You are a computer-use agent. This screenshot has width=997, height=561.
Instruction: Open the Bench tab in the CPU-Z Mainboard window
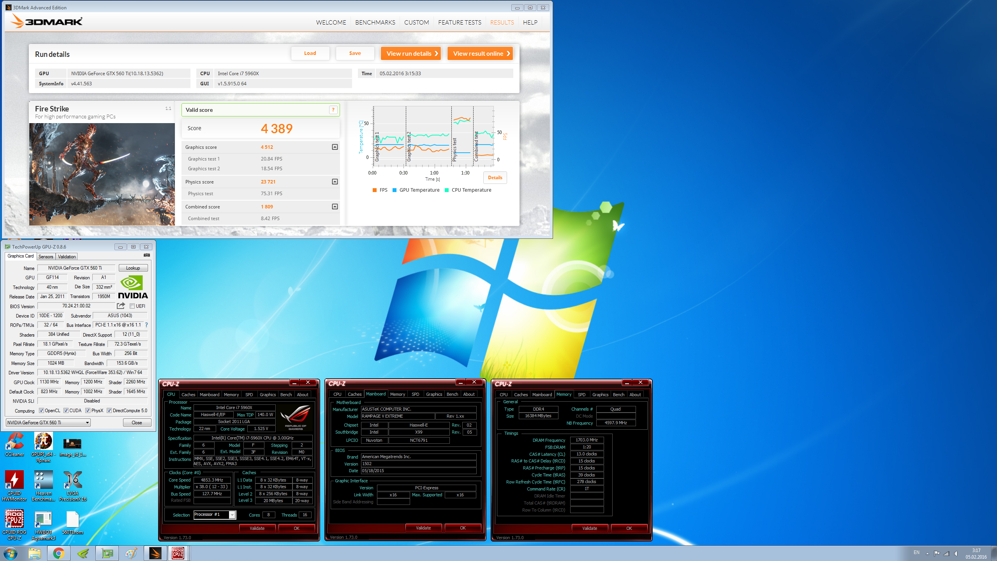pos(452,394)
